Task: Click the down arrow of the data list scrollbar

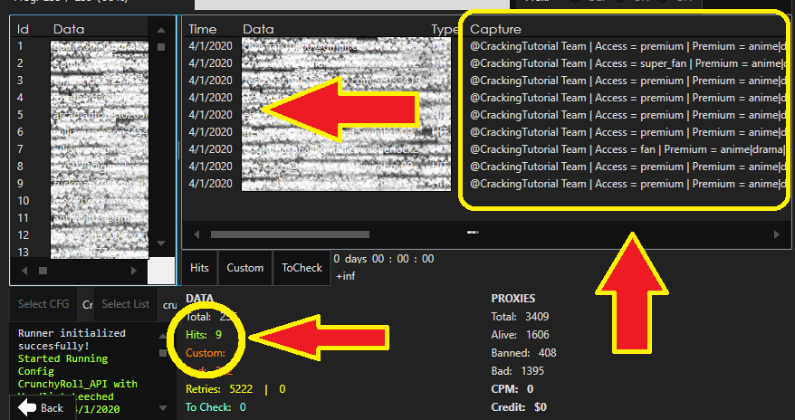Action: coord(161,243)
